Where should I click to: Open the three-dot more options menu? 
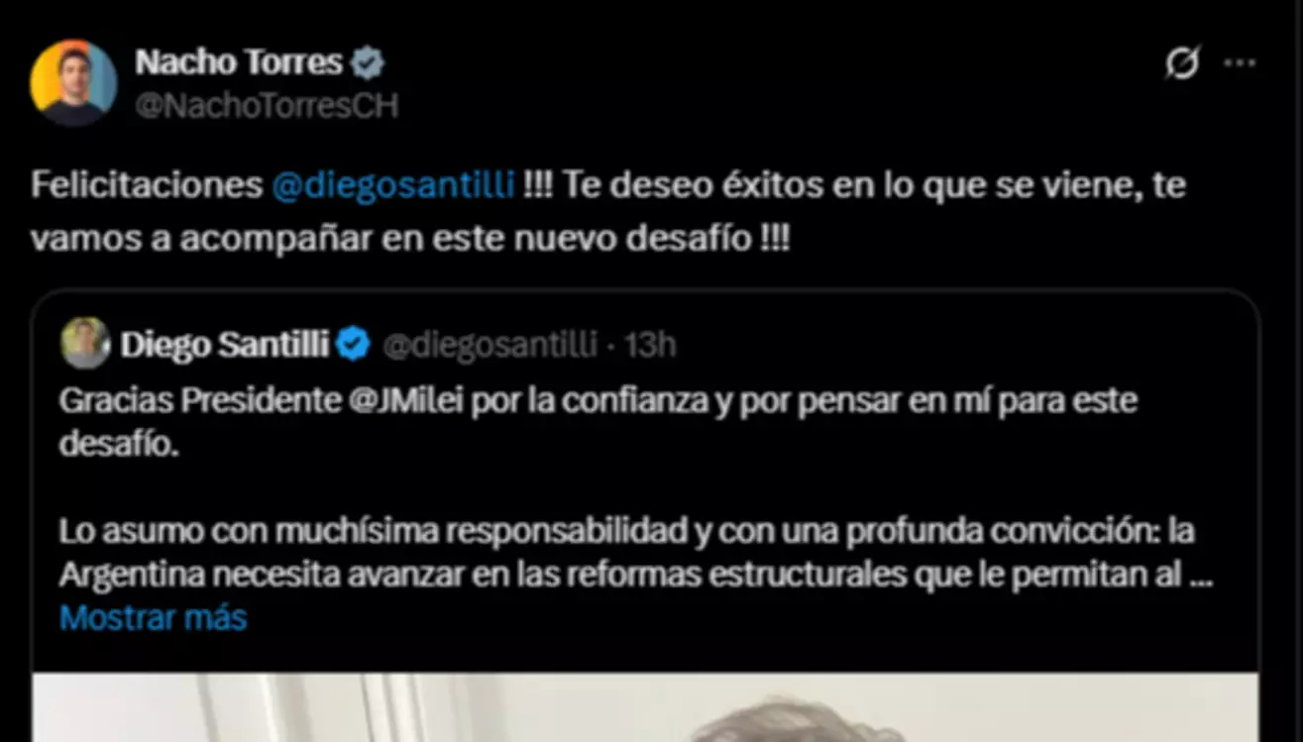point(1240,63)
